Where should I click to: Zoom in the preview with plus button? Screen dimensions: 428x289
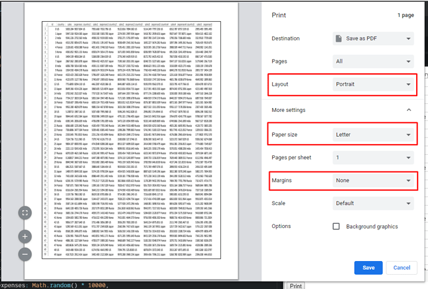[25, 236]
